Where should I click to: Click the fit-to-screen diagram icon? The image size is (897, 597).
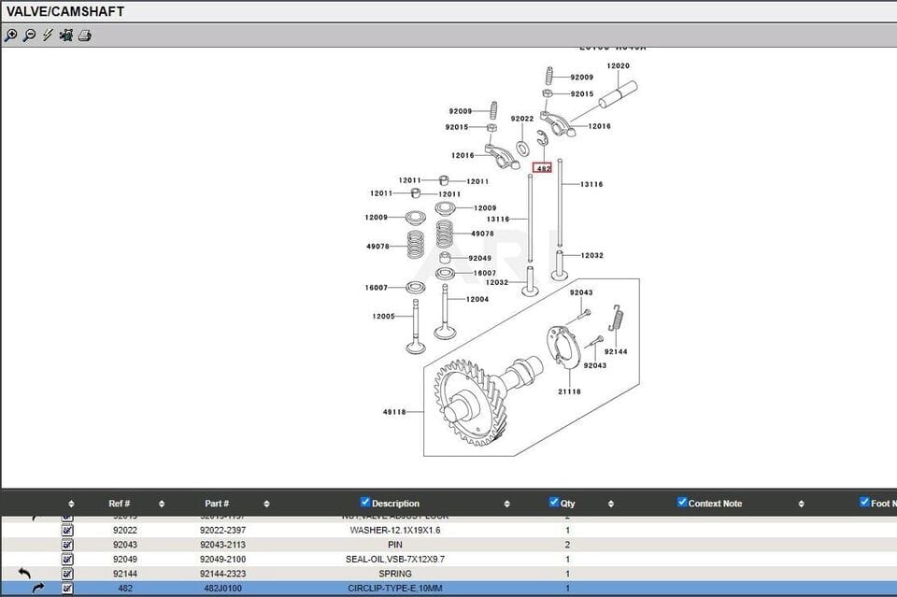pyautogui.click(x=66, y=36)
